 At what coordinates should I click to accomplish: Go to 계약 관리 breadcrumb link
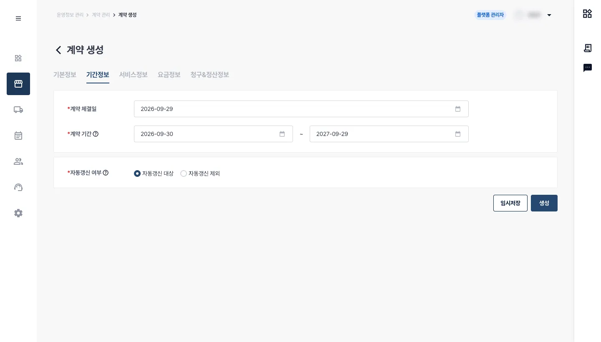click(101, 15)
